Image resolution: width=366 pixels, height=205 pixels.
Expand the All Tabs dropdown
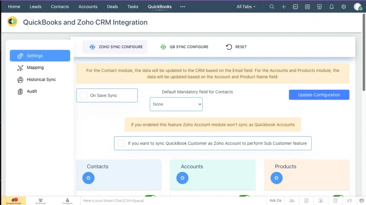(x=246, y=7)
